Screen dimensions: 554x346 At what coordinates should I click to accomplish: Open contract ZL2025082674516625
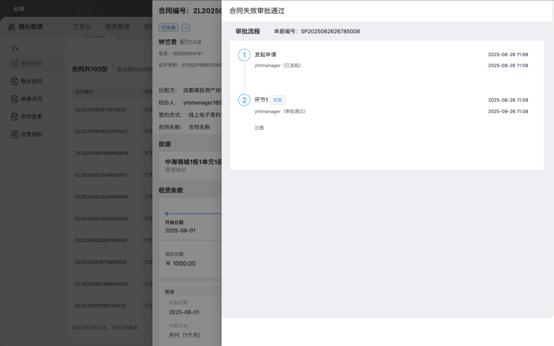[101, 110]
